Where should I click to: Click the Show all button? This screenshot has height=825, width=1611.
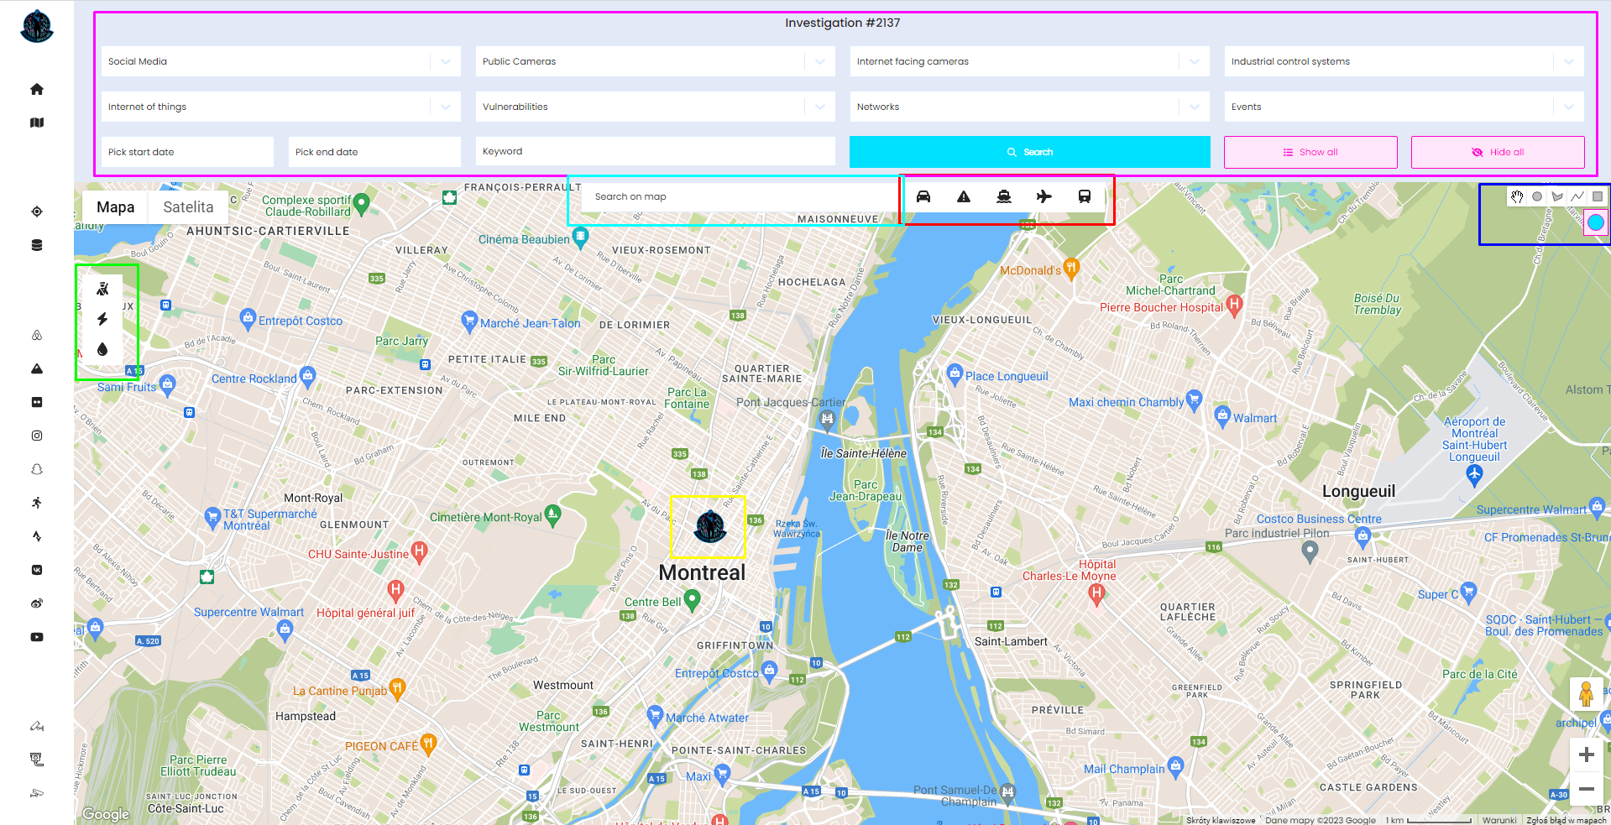[1310, 152]
